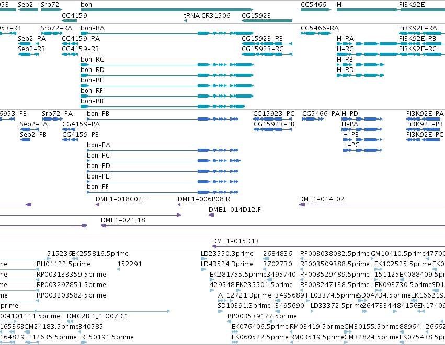
Task: Select clone DME1-014F02
Action: (x=372, y=205)
